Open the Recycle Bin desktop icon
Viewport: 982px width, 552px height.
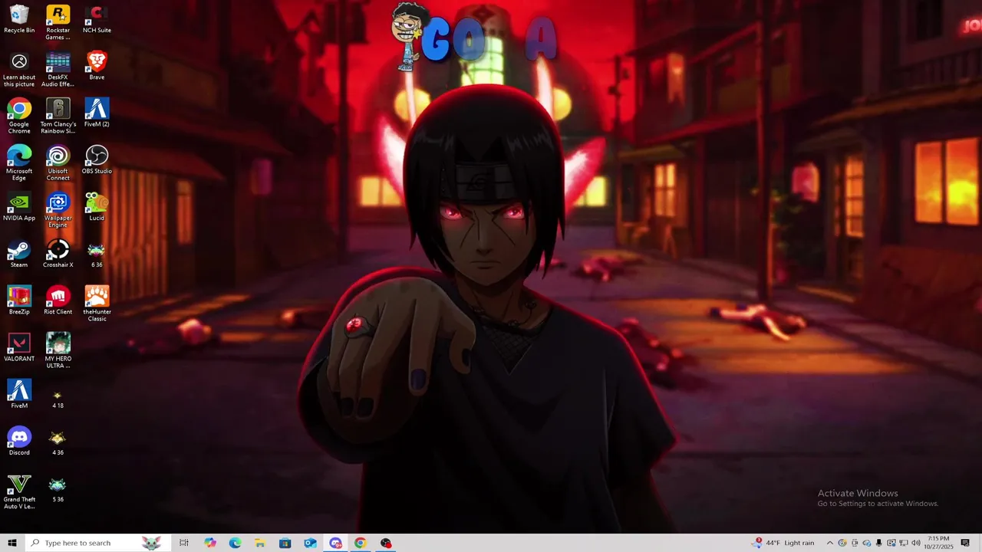point(19,19)
